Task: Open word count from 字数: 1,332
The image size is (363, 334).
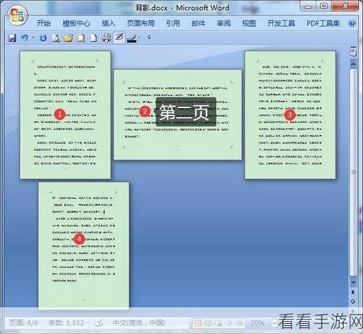Action: click(x=66, y=323)
